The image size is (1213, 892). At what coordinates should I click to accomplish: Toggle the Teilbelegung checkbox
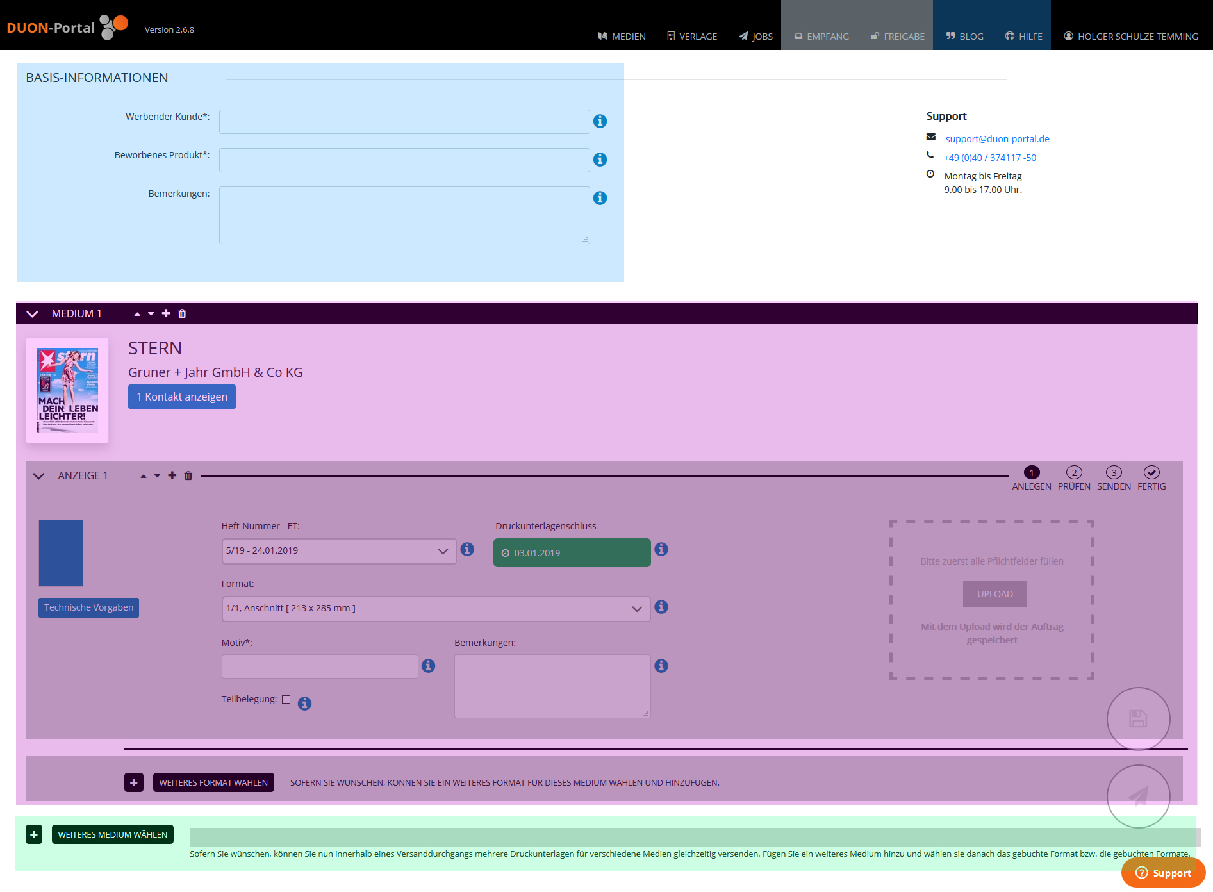tap(286, 699)
